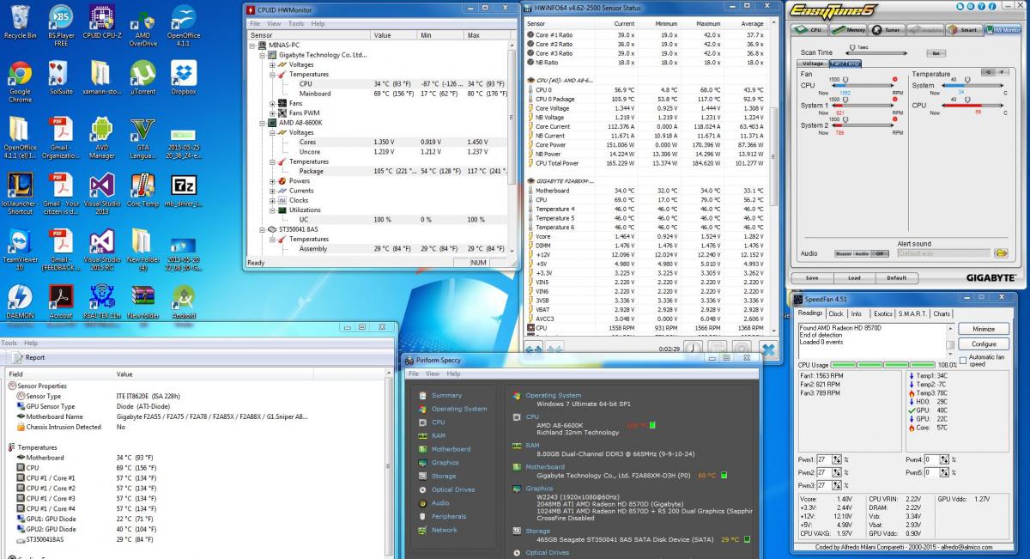
Task: Collapse the MINAS-PC node in HWMonitor
Action: click(254, 45)
